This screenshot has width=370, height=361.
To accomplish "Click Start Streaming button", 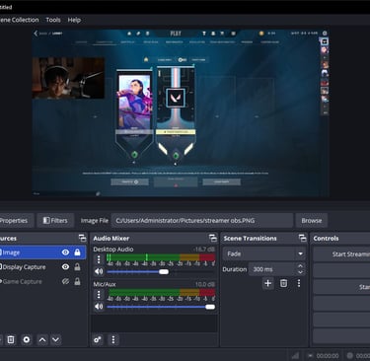I will tap(341, 254).
